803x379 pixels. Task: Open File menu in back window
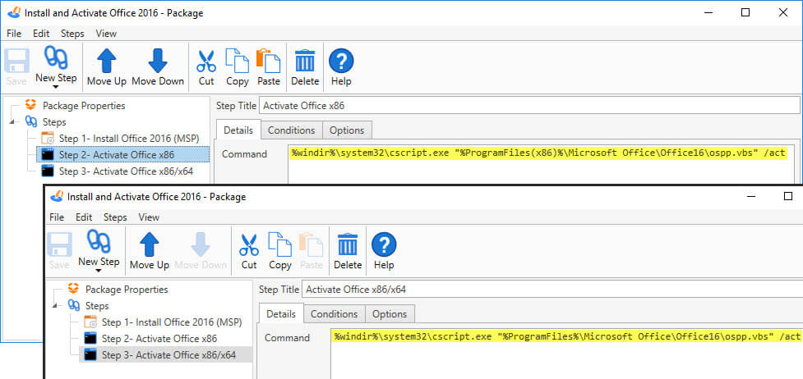(x=14, y=34)
